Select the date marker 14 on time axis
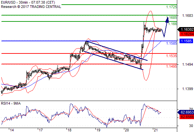The image size is (194, 132). tap(12, 130)
